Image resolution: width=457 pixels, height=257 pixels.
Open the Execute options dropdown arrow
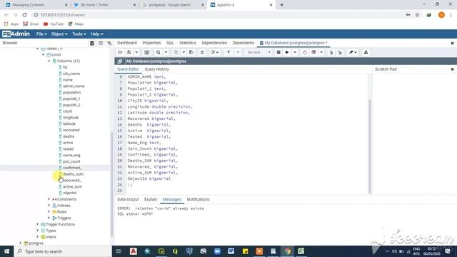(x=295, y=52)
